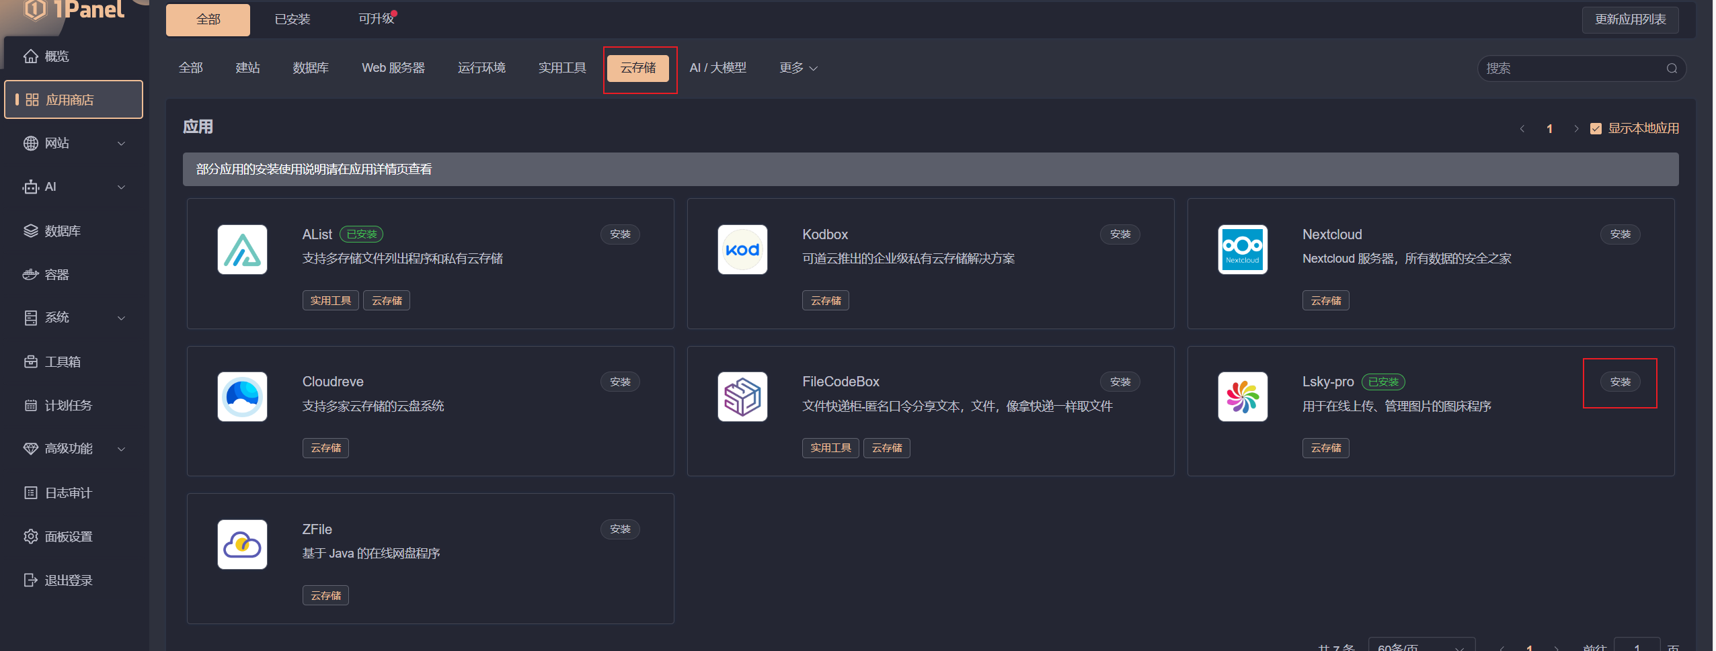This screenshot has height=651, width=1716.
Task: Click the 更新应用列表 button
Action: [1630, 19]
